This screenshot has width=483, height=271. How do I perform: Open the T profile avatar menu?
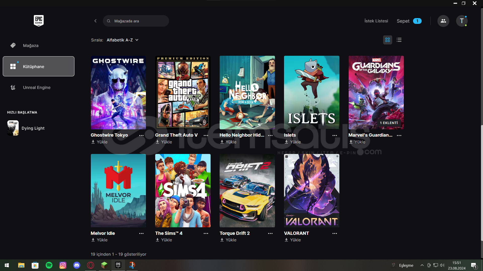point(462,21)
